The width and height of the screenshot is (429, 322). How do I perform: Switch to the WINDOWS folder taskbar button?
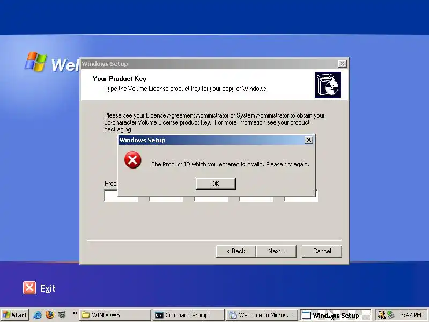pos(115,315)
